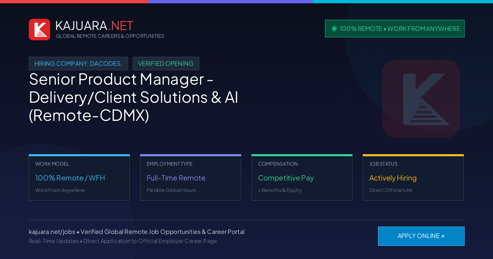
Task: Click the HIRING COMPANY: DACODES. tag
Action: [x=78, y=64]
